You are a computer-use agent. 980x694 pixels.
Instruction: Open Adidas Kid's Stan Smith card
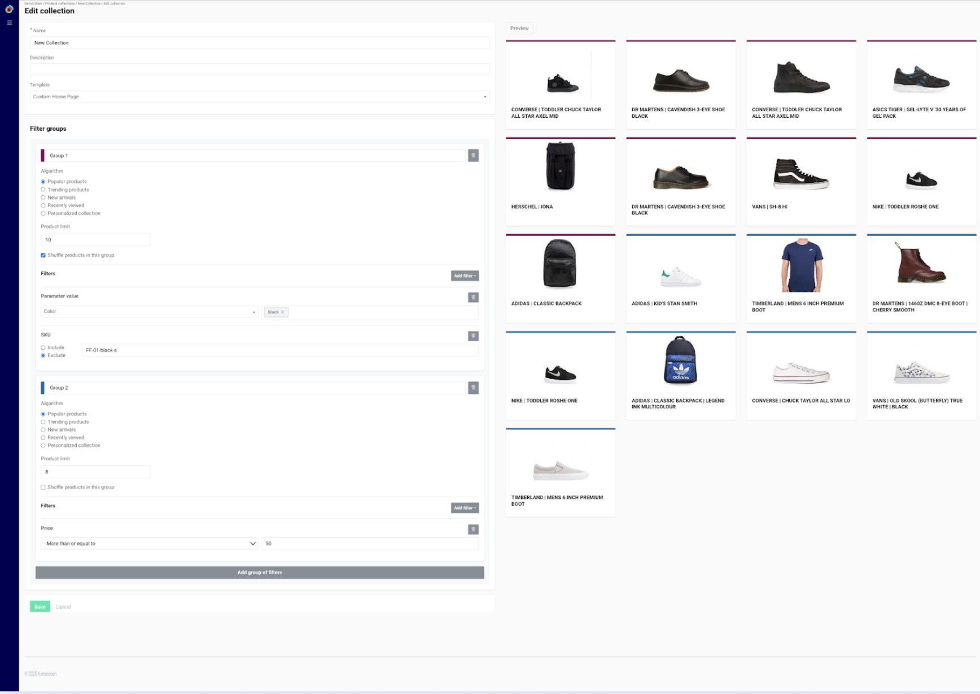681,278
